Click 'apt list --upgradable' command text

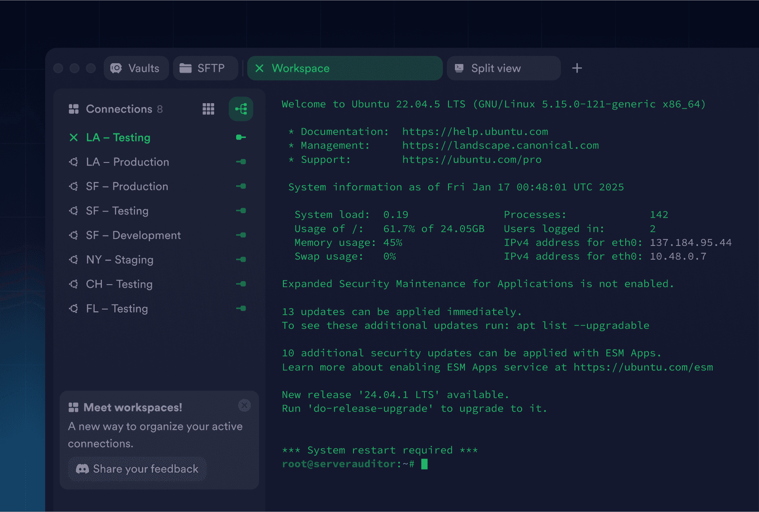tap(583, 325)
